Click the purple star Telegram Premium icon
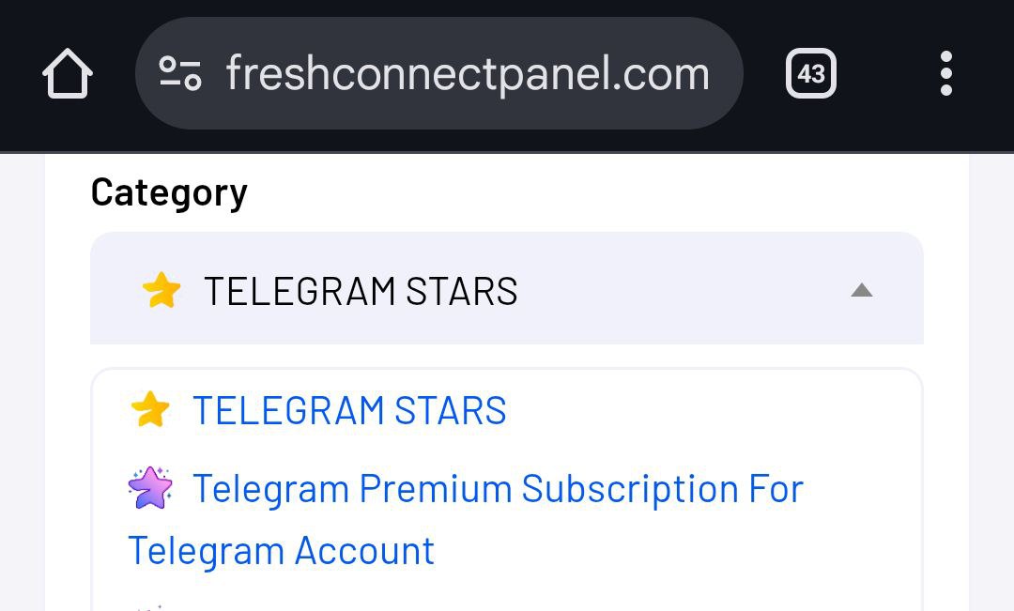The width and height of the screenshot is (1014, 611). click(150, 489)
